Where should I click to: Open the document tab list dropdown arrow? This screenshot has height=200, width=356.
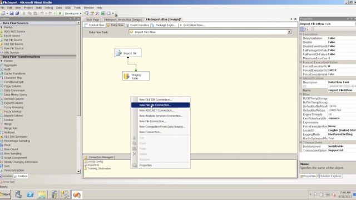(291, 19)
